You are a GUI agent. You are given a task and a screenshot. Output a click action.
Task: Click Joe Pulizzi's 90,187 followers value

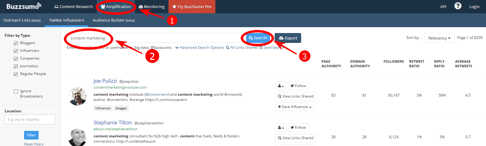point(394,95)
